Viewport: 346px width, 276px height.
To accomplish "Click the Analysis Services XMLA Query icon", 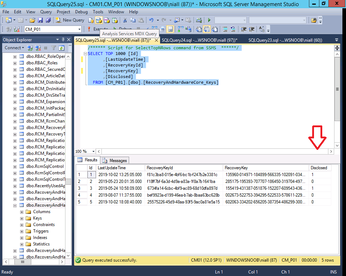I will (x=114, y=20).
